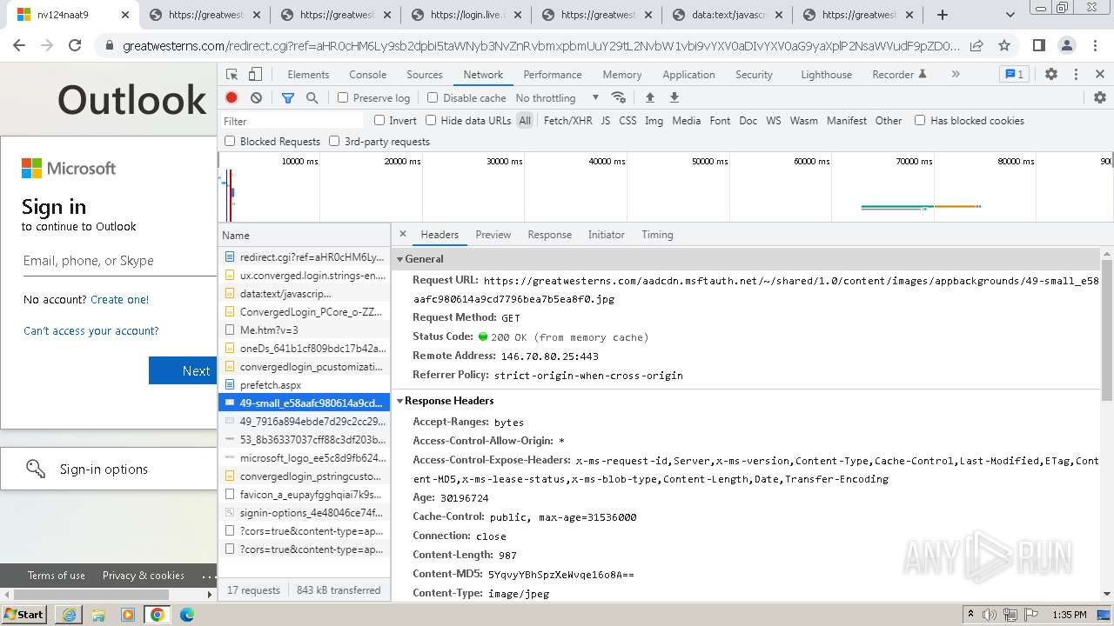
Task: Open DevTools three-dot customize menu
Action: pos(1076,75)
